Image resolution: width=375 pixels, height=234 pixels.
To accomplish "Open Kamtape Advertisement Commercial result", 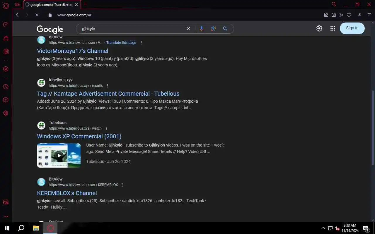I will (x=108, y=94).
